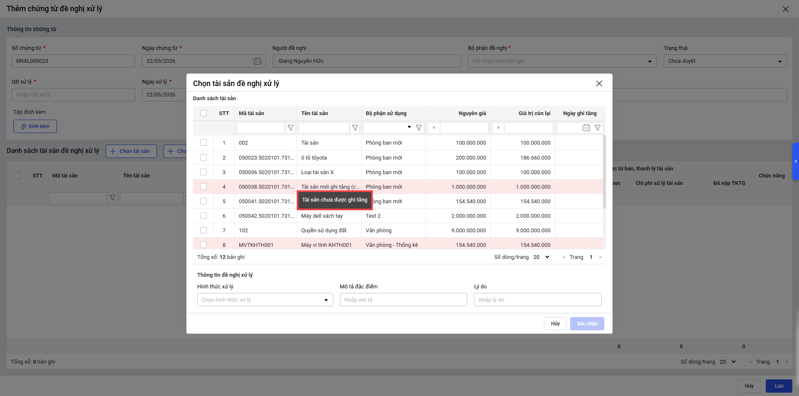Image resolution: width=799 pixels, height=396 pixels.
Task: Open Bộ phận sử dụng filter dropdown
Action: click(388, 128)
